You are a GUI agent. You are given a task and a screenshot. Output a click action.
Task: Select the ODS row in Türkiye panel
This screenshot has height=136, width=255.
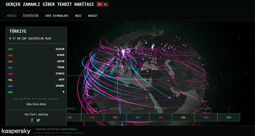tap(36, 55)
